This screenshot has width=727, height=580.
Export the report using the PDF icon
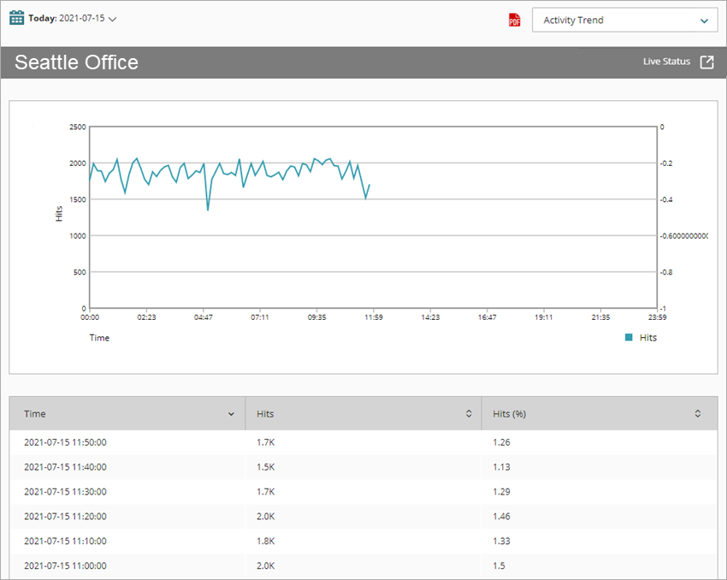tap(513, 19)
